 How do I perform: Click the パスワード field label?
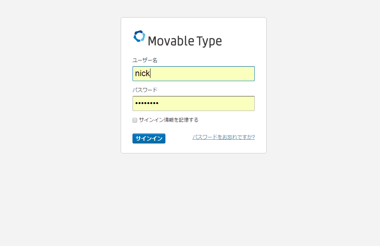[145, 90]
